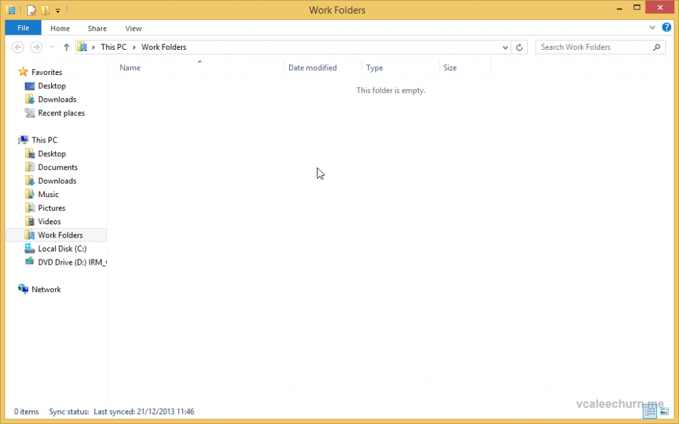679x424 pixels.
Task: Select Network at the bottom of the sidebar
Action: (46, 289)
